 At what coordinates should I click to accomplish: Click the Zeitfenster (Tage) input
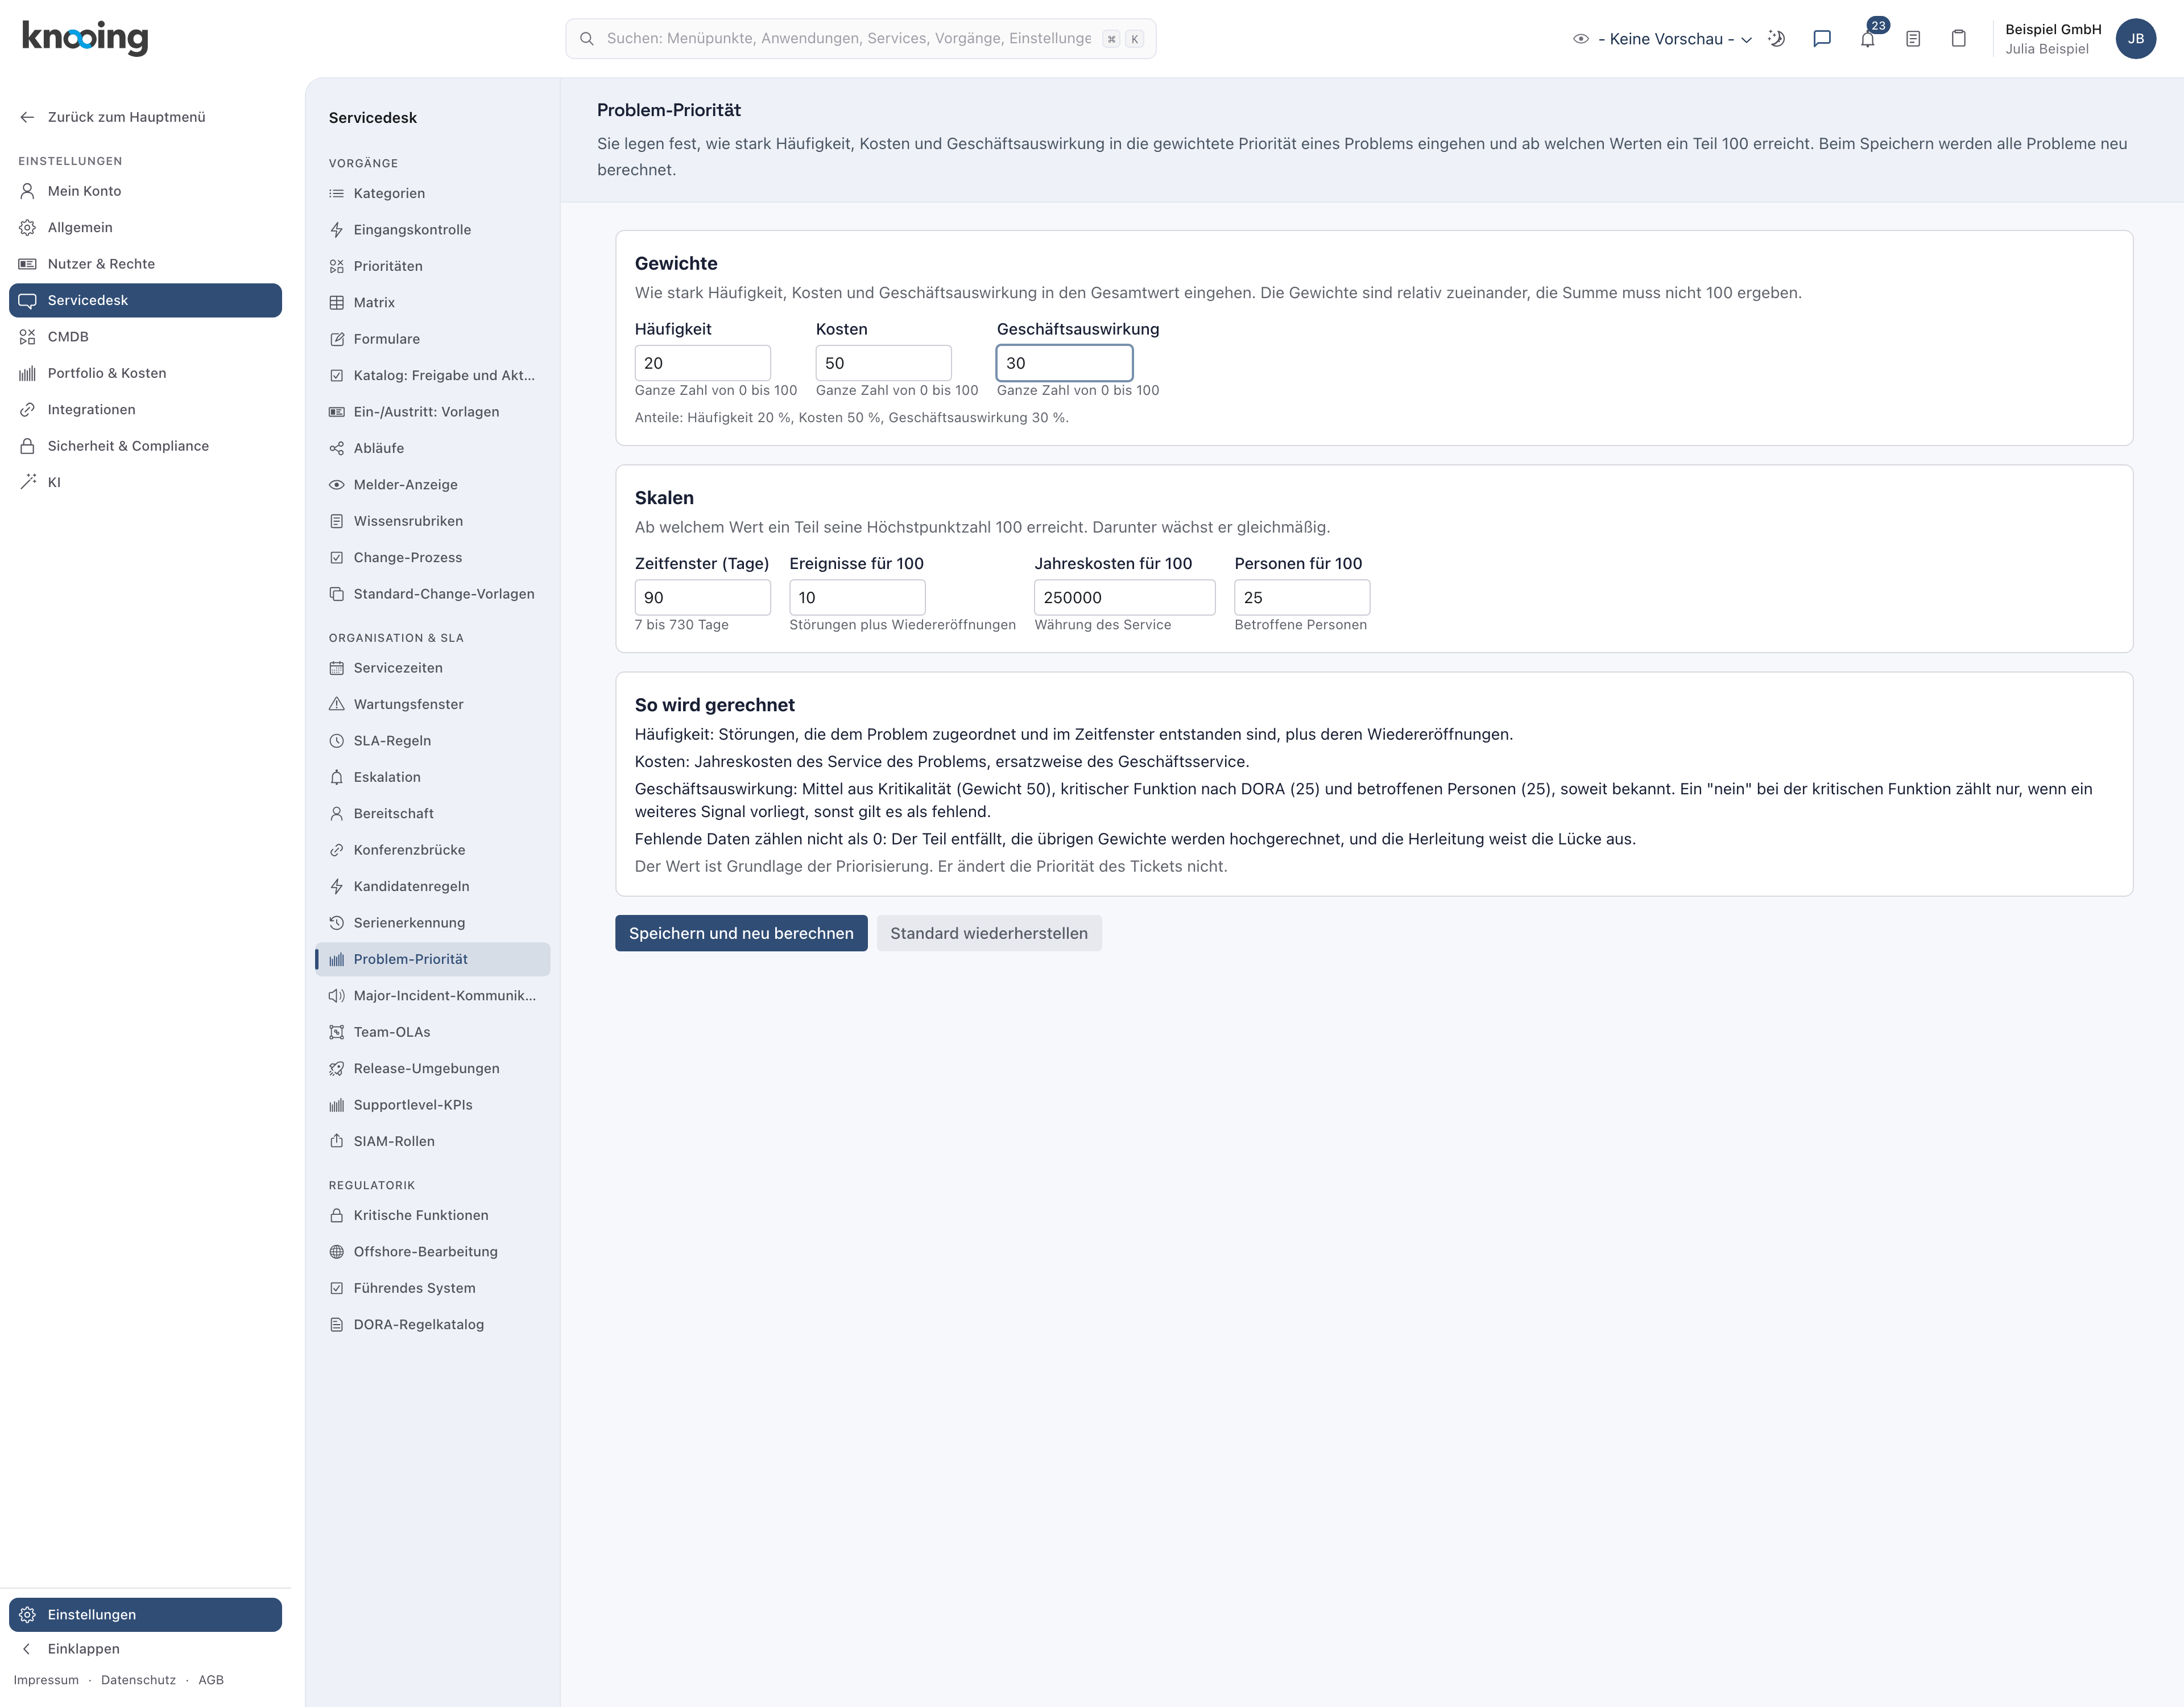702,597
